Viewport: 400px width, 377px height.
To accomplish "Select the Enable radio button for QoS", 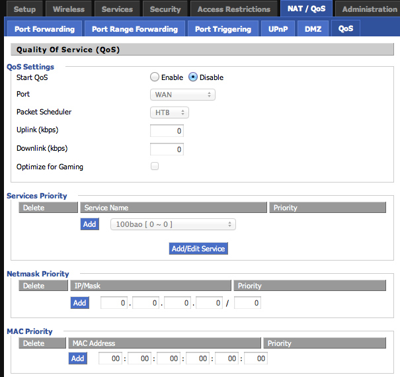I will coord(155,77).
